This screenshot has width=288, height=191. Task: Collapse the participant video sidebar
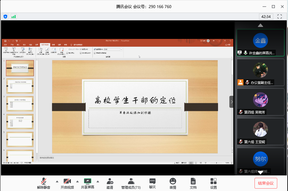click(x=231, y=102)
